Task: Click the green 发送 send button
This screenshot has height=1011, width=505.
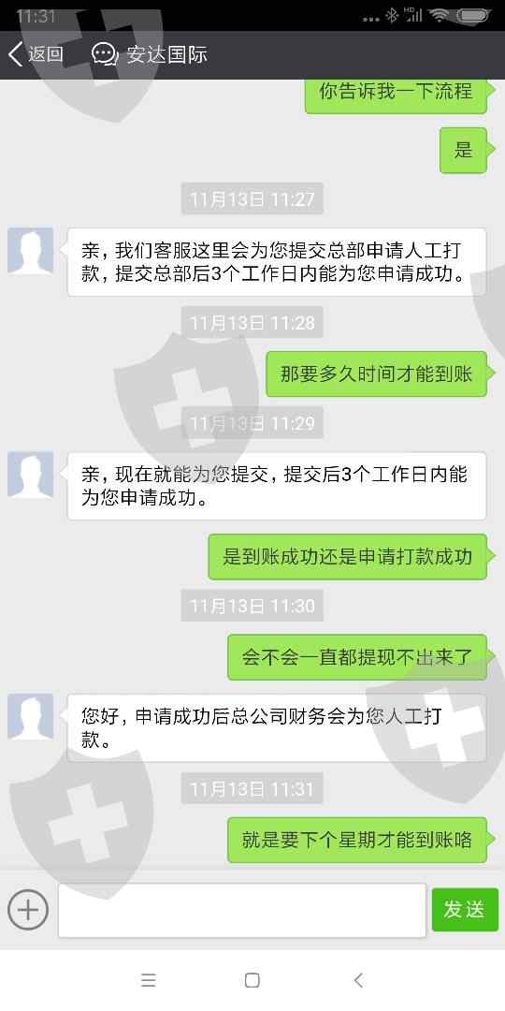Action: coord(465,909)
